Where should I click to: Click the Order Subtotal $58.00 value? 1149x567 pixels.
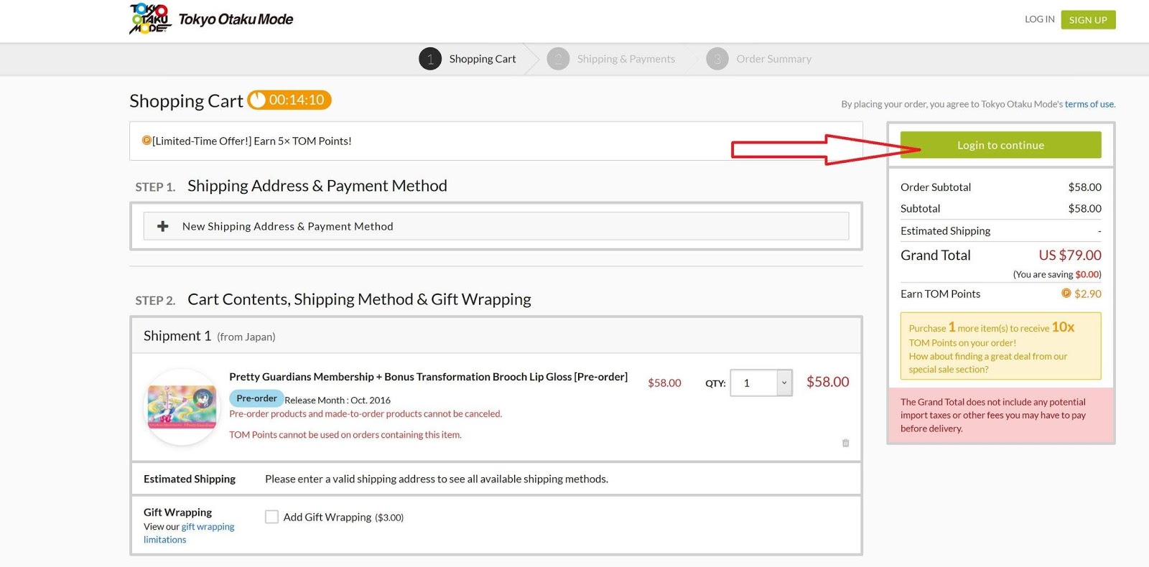click(1084, 187)
